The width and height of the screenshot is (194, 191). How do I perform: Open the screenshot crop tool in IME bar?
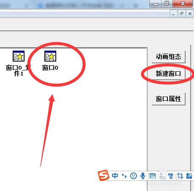180,176
